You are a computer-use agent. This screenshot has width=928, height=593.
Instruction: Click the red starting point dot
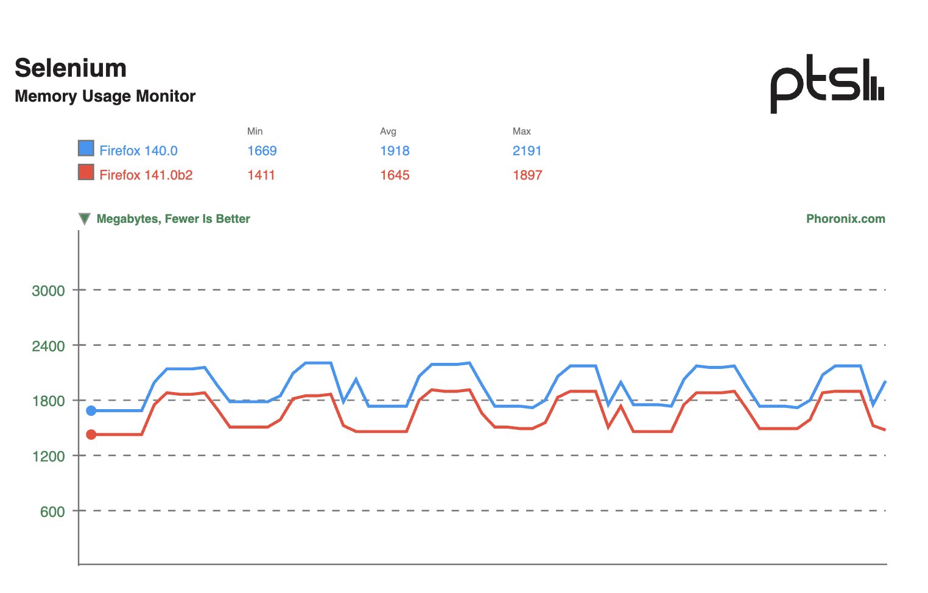click(91, 435)
